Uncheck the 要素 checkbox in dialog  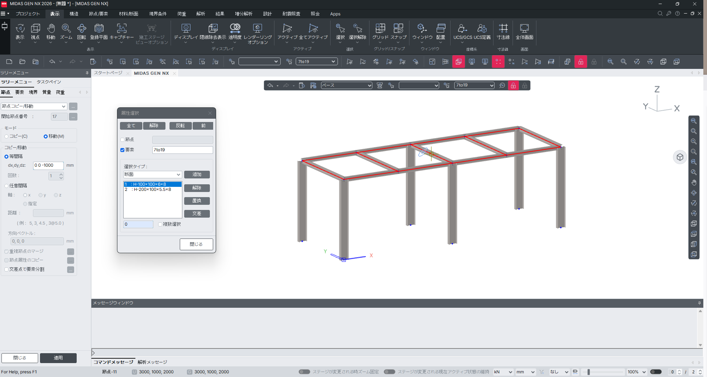click(123, 150)
